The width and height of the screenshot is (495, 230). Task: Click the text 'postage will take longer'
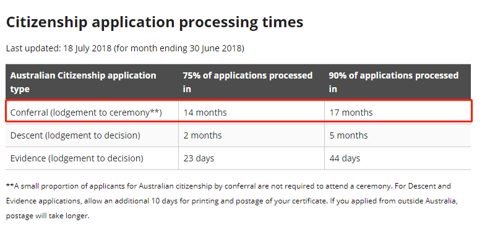(48, 216)
